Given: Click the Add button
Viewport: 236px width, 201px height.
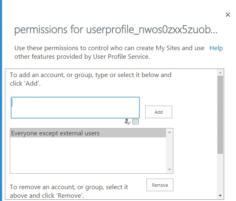Looking at the screenshot, I should pos(158,112).
